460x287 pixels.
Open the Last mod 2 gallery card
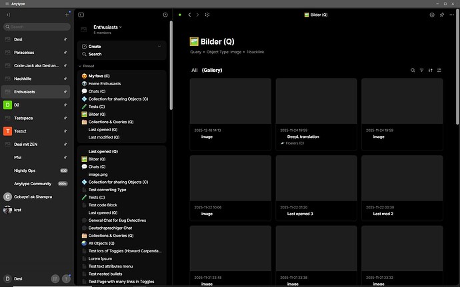[x=402, y=188]
